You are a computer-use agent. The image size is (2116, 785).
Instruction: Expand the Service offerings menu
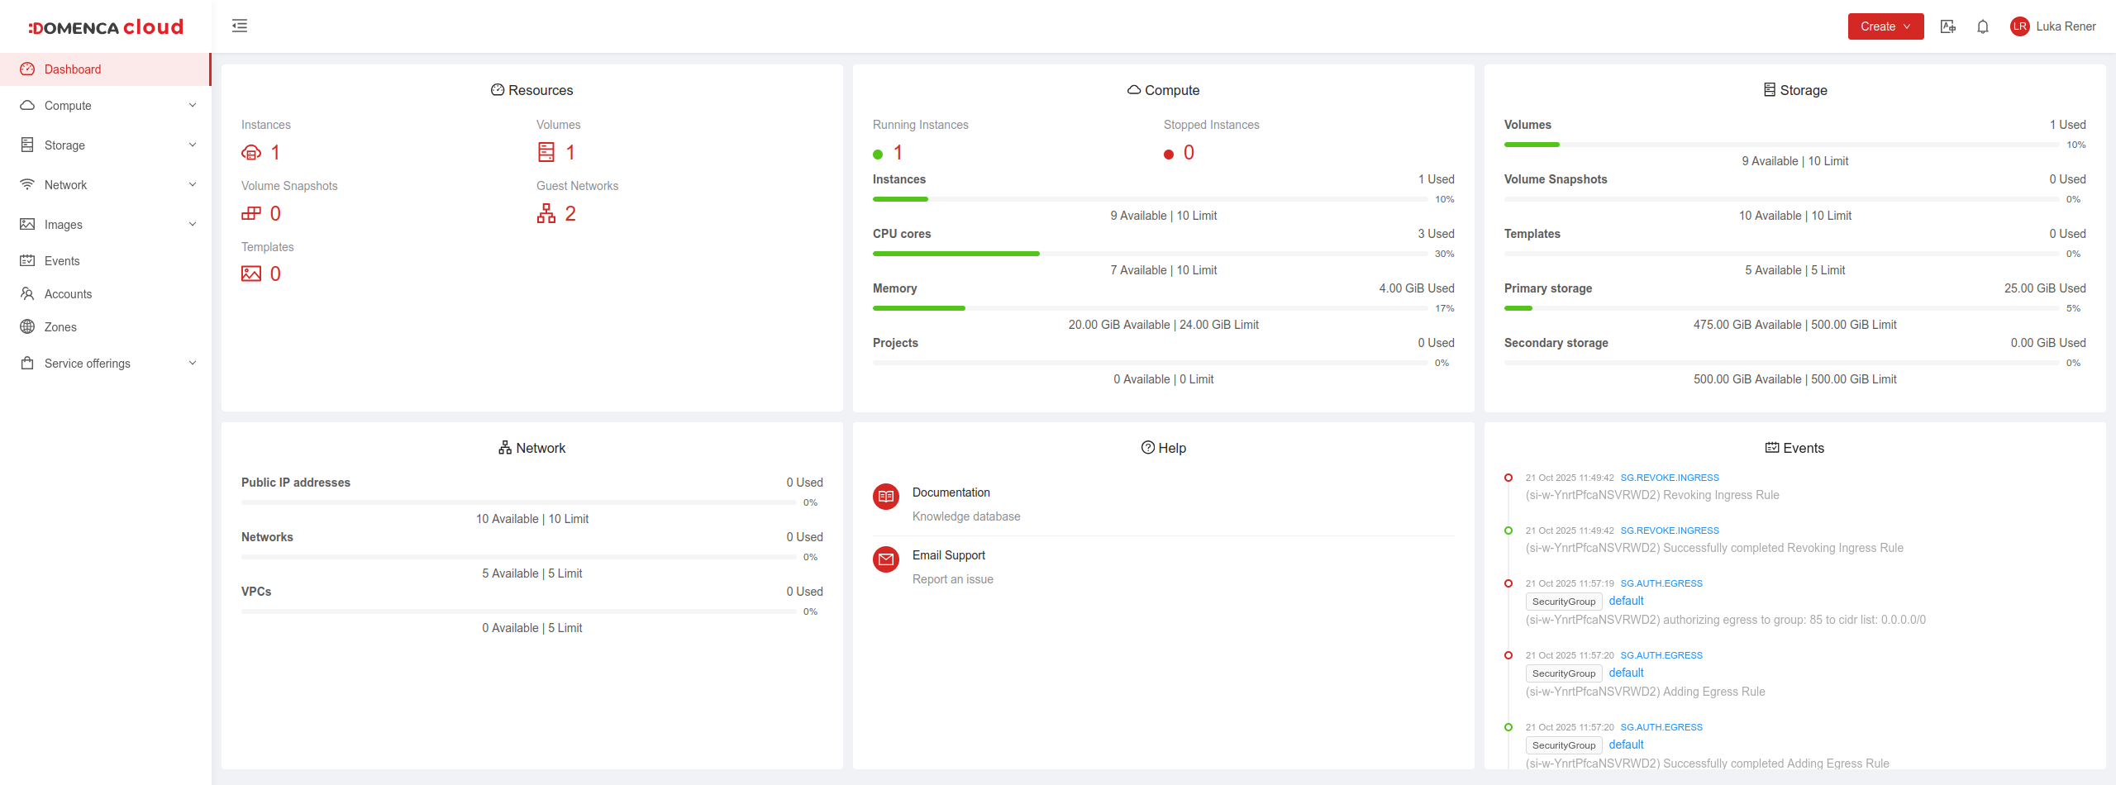tap(106, 364)
